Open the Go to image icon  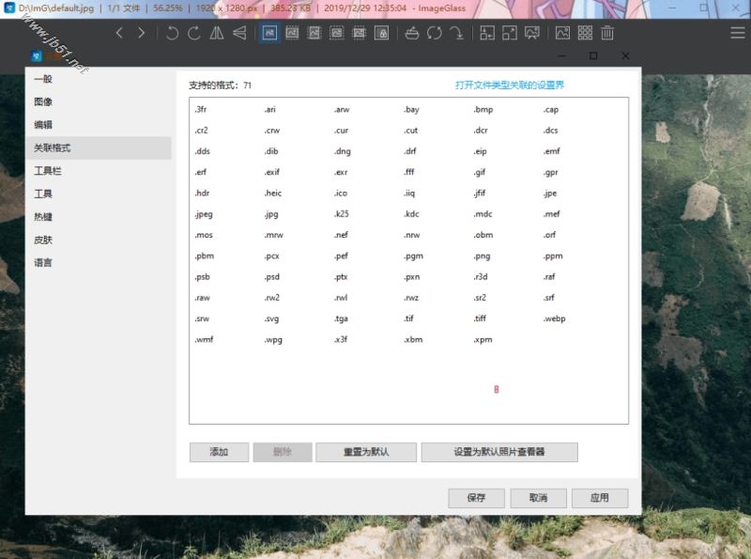point(456,33)
